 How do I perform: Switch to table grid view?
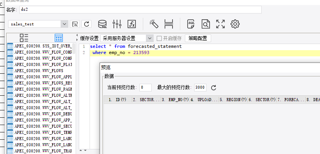click(x=59, y=38)
